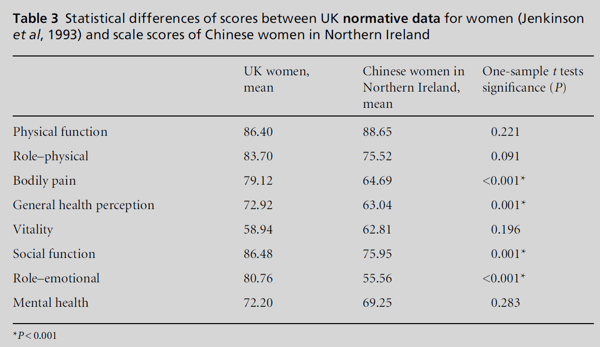Click the 0.221 significance value
Viewport: 600px width, 347px height.
click(505, 132)
